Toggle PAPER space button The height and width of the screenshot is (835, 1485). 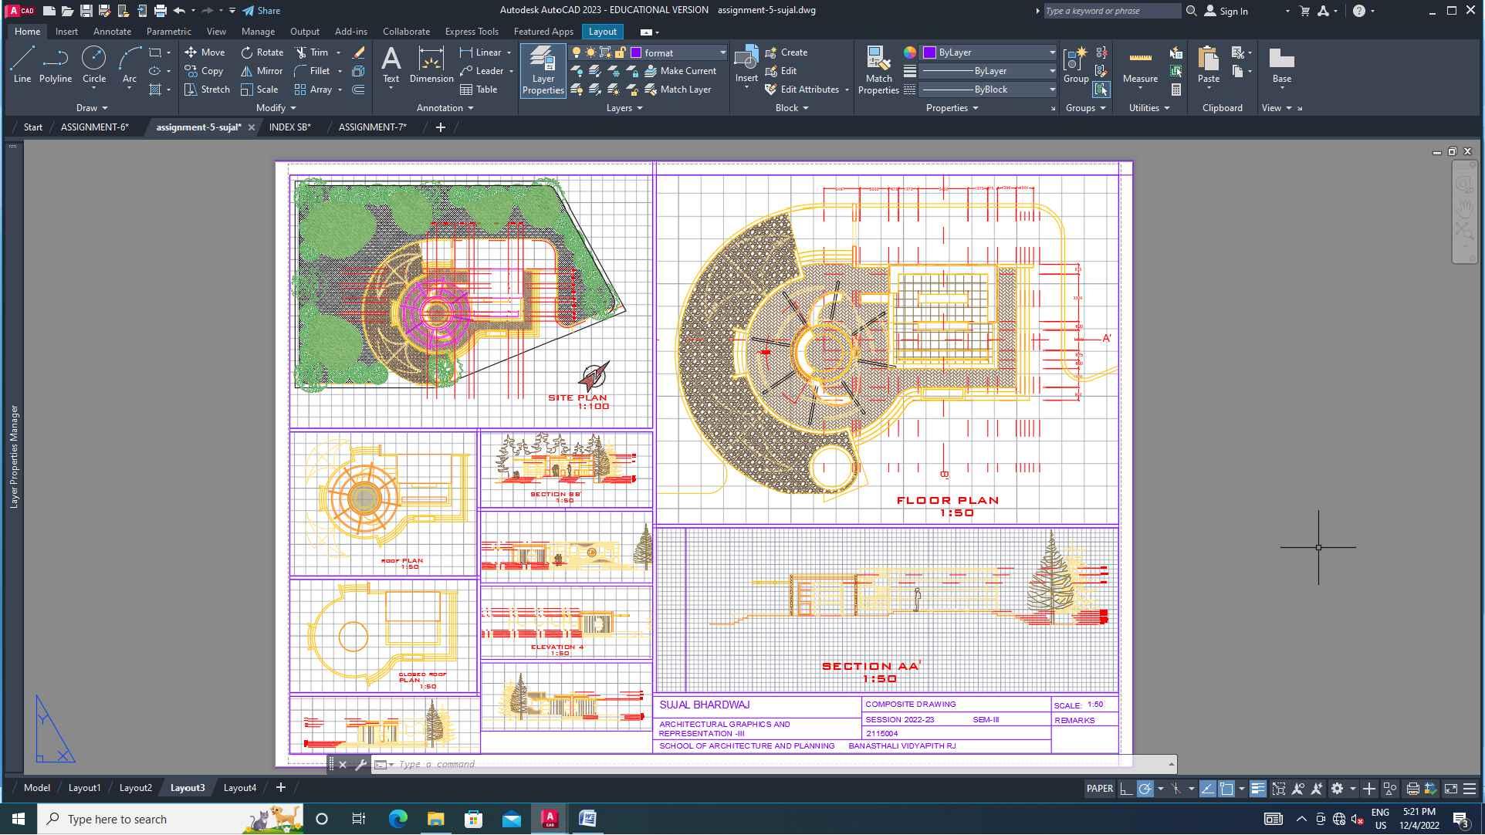pyautogui.click(x=1099, y=789)
